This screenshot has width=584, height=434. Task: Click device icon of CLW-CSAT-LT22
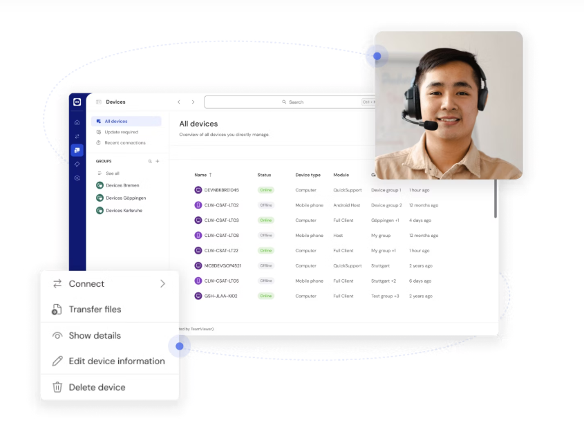(x=198, y=251)
